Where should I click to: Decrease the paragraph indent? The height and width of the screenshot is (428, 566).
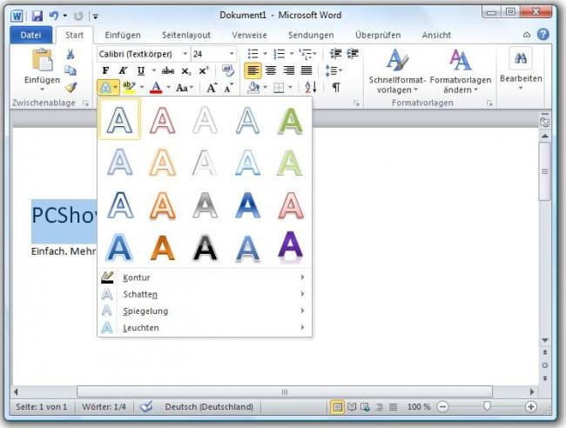pos(335,54)
